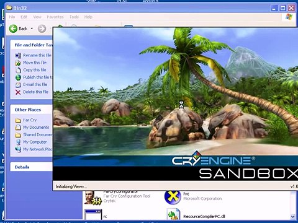Screen dimensions: 298x223
Task: Click the My Documents folder icon
Action: [x=18, y=128]
